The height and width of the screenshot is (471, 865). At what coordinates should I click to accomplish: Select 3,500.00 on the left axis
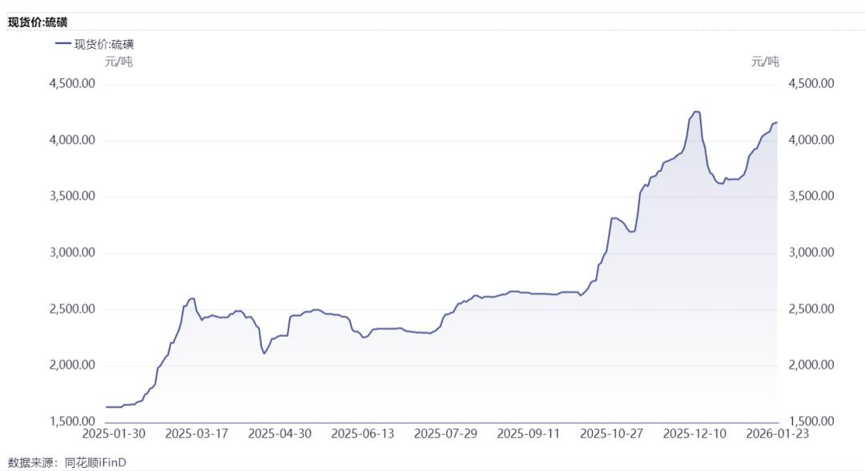click(72, 196)
